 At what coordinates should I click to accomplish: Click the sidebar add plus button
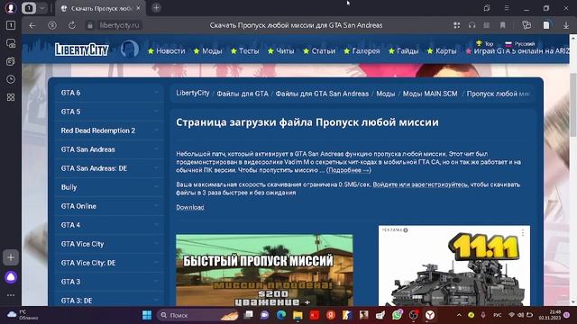(11, 257)
